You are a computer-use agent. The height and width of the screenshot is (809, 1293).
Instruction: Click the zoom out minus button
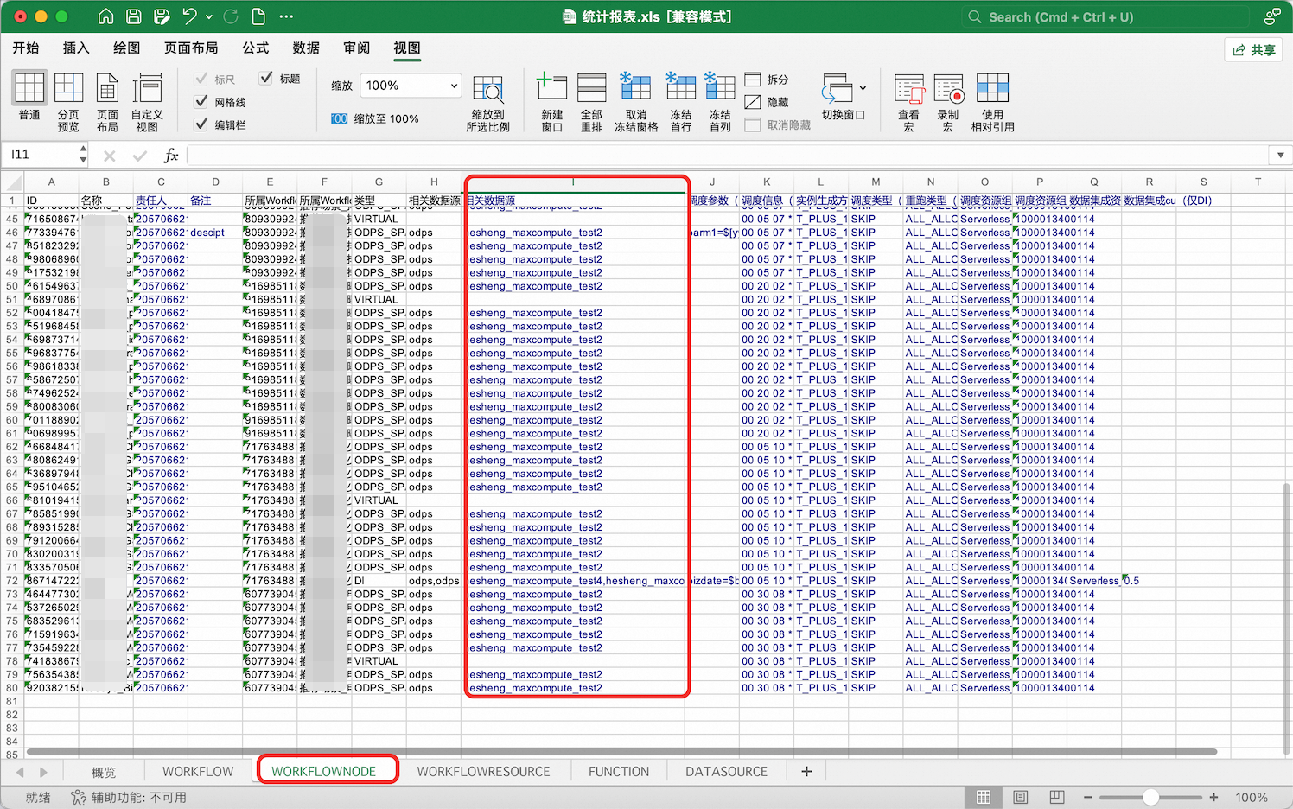(1088, 798)
